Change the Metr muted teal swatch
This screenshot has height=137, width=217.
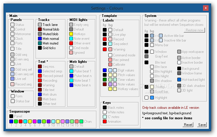pyautogui.click(x=40, y=43)
